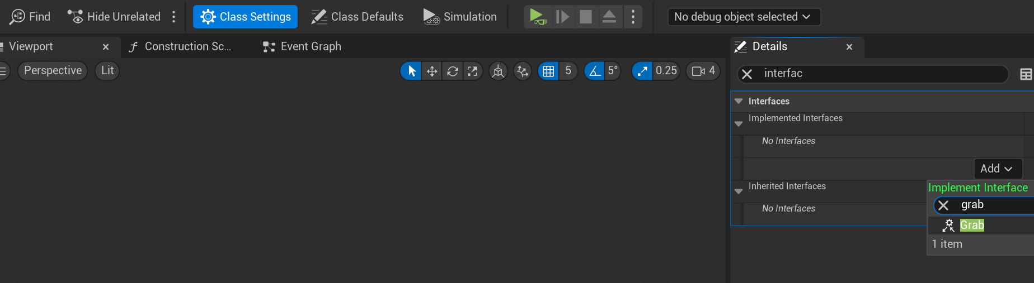Open scale snap value 0.25
Screen dimensions: 1034x283
pos(666,71)
